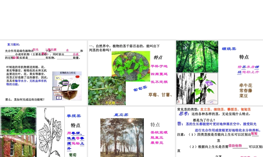This screenshot has width=263, height=157.
Task: Select the blue title 攀援茎
Action: tap(74, 116)
